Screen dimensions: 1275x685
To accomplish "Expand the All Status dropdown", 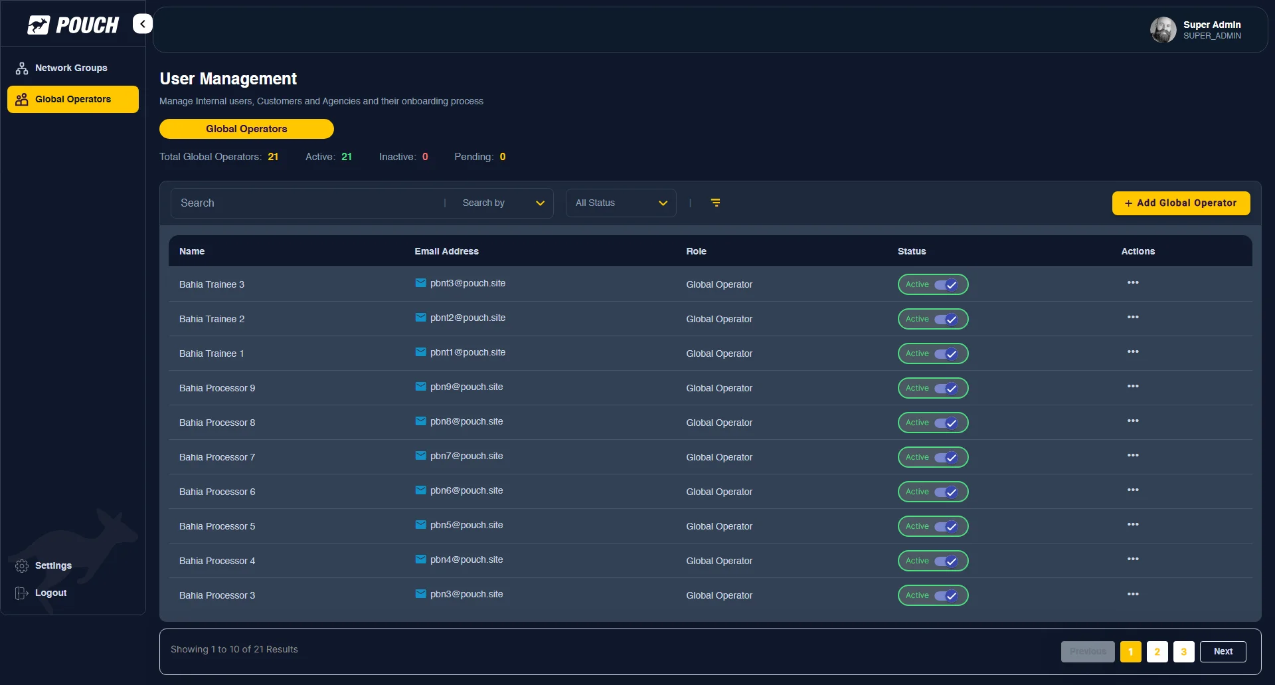I will pos(621,203).
